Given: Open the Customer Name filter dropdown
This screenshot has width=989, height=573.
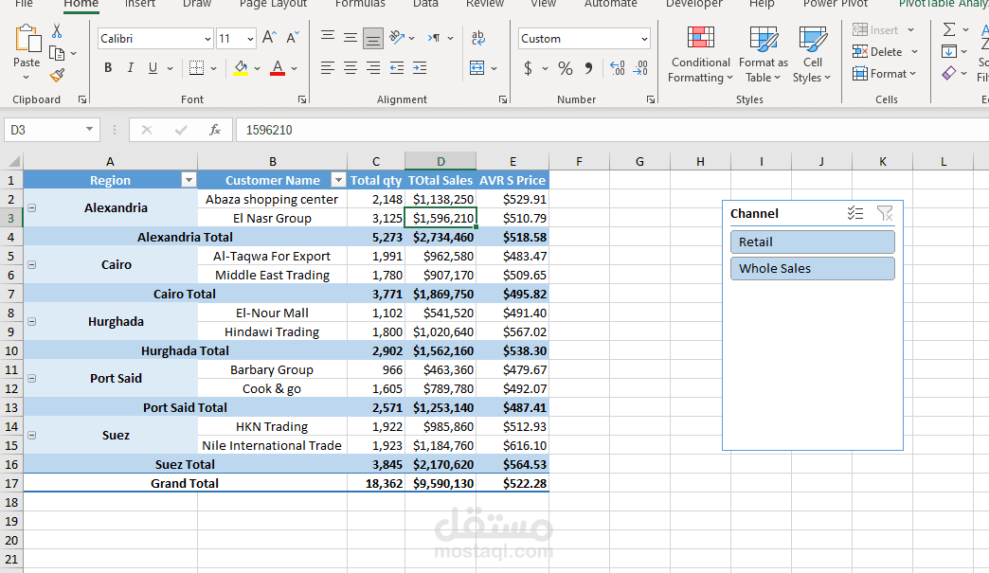Looking at the screenshot, I should point(339,180).
